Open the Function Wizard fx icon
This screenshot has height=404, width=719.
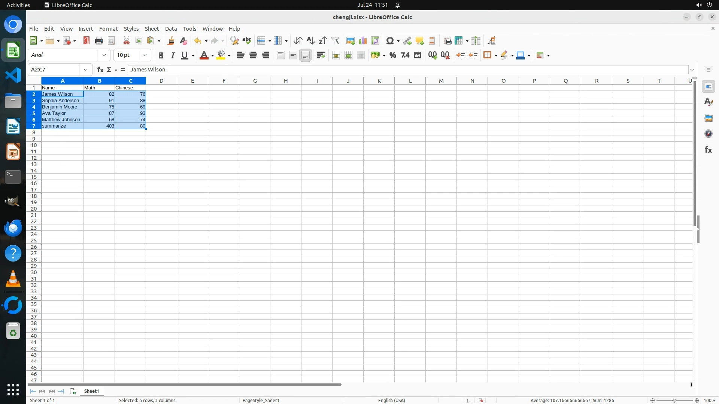pyautogui.click(x=100, y=70)
